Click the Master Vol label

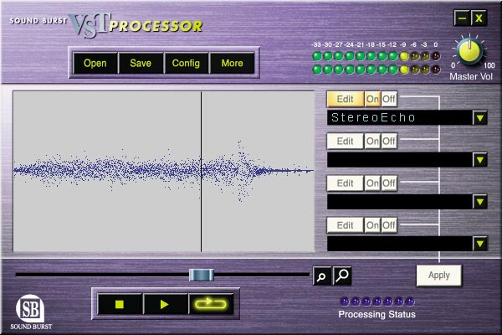point(471,76)
